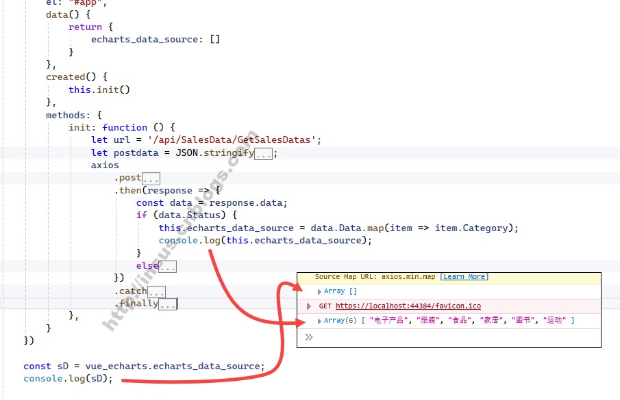Image resolution: width=620 pixels, height=400 pixels.
Task: Click 'const sD = vue_echarts.echarts_data_source;' line
Action: pyautogui.click(x=144, y=366)
